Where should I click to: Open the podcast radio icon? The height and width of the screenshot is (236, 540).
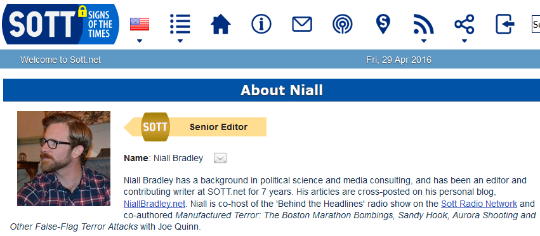tap(342, 24)
